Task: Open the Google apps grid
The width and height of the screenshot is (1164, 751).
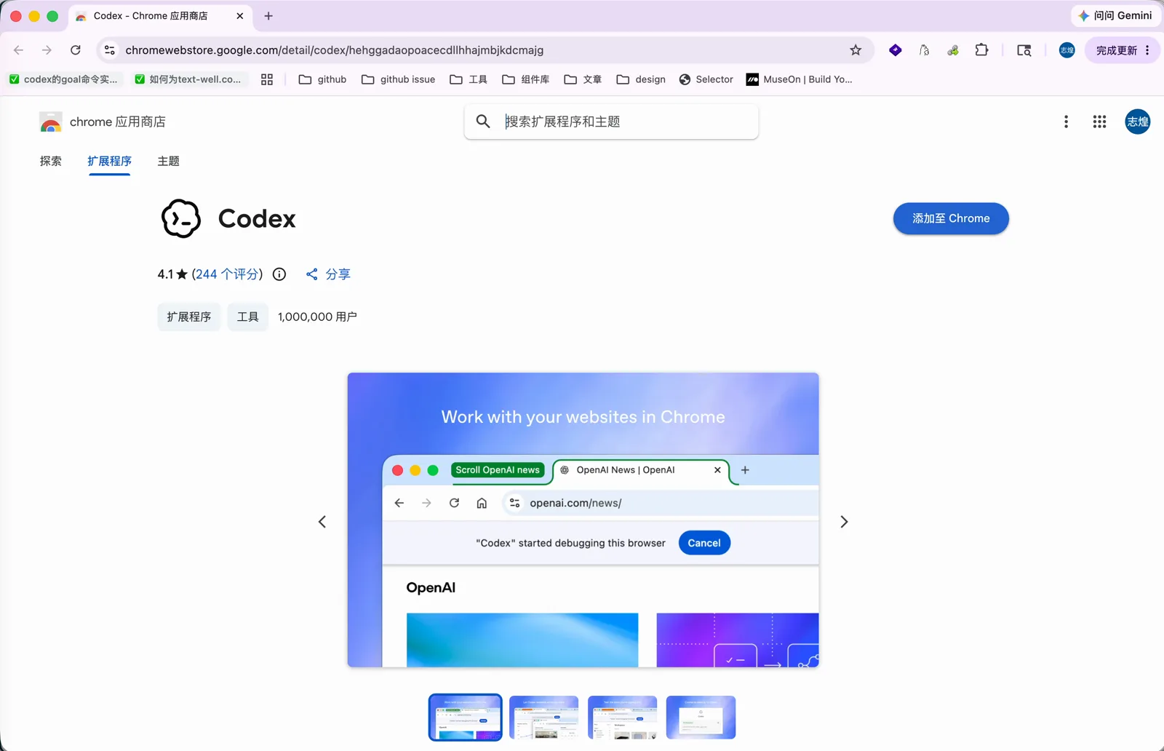Action: [1099, 122]
